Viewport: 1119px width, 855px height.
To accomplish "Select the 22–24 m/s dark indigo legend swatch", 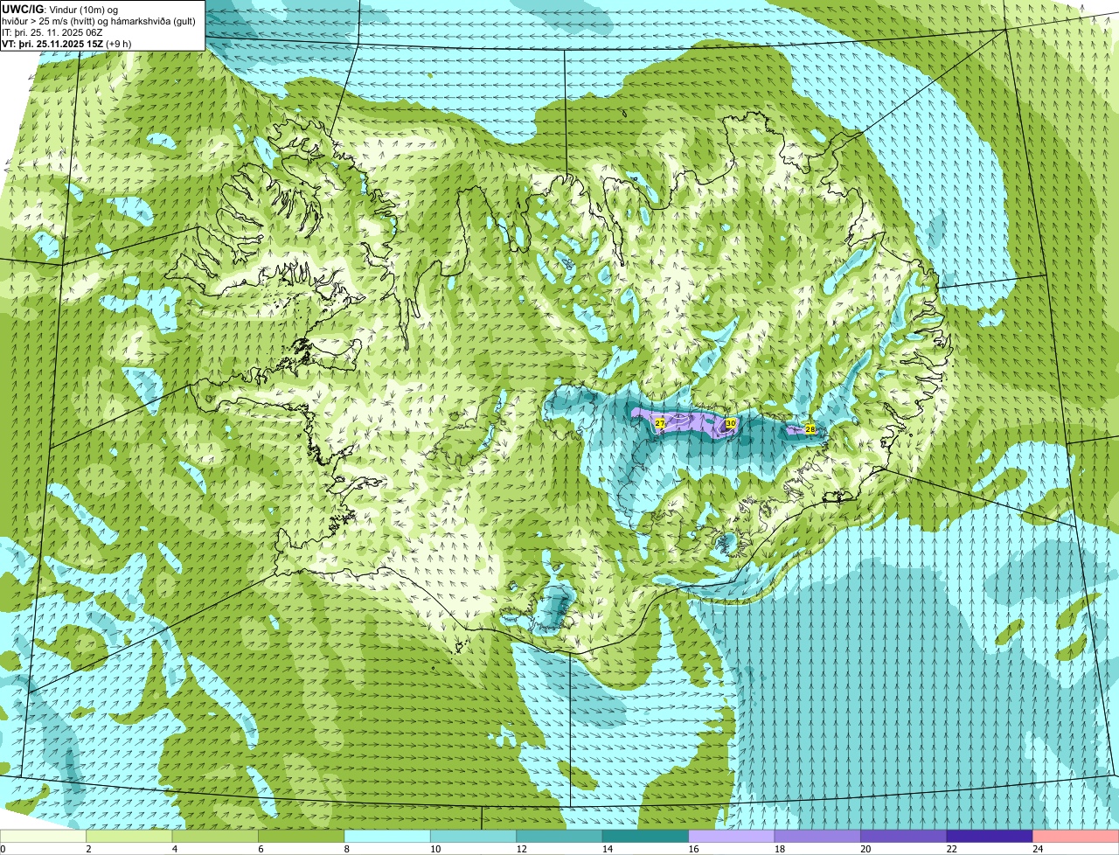I will click(990, 836).
